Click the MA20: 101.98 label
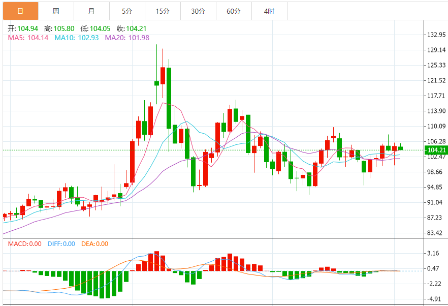The height and width of the screenshot is (306, 448). point(127,38)
